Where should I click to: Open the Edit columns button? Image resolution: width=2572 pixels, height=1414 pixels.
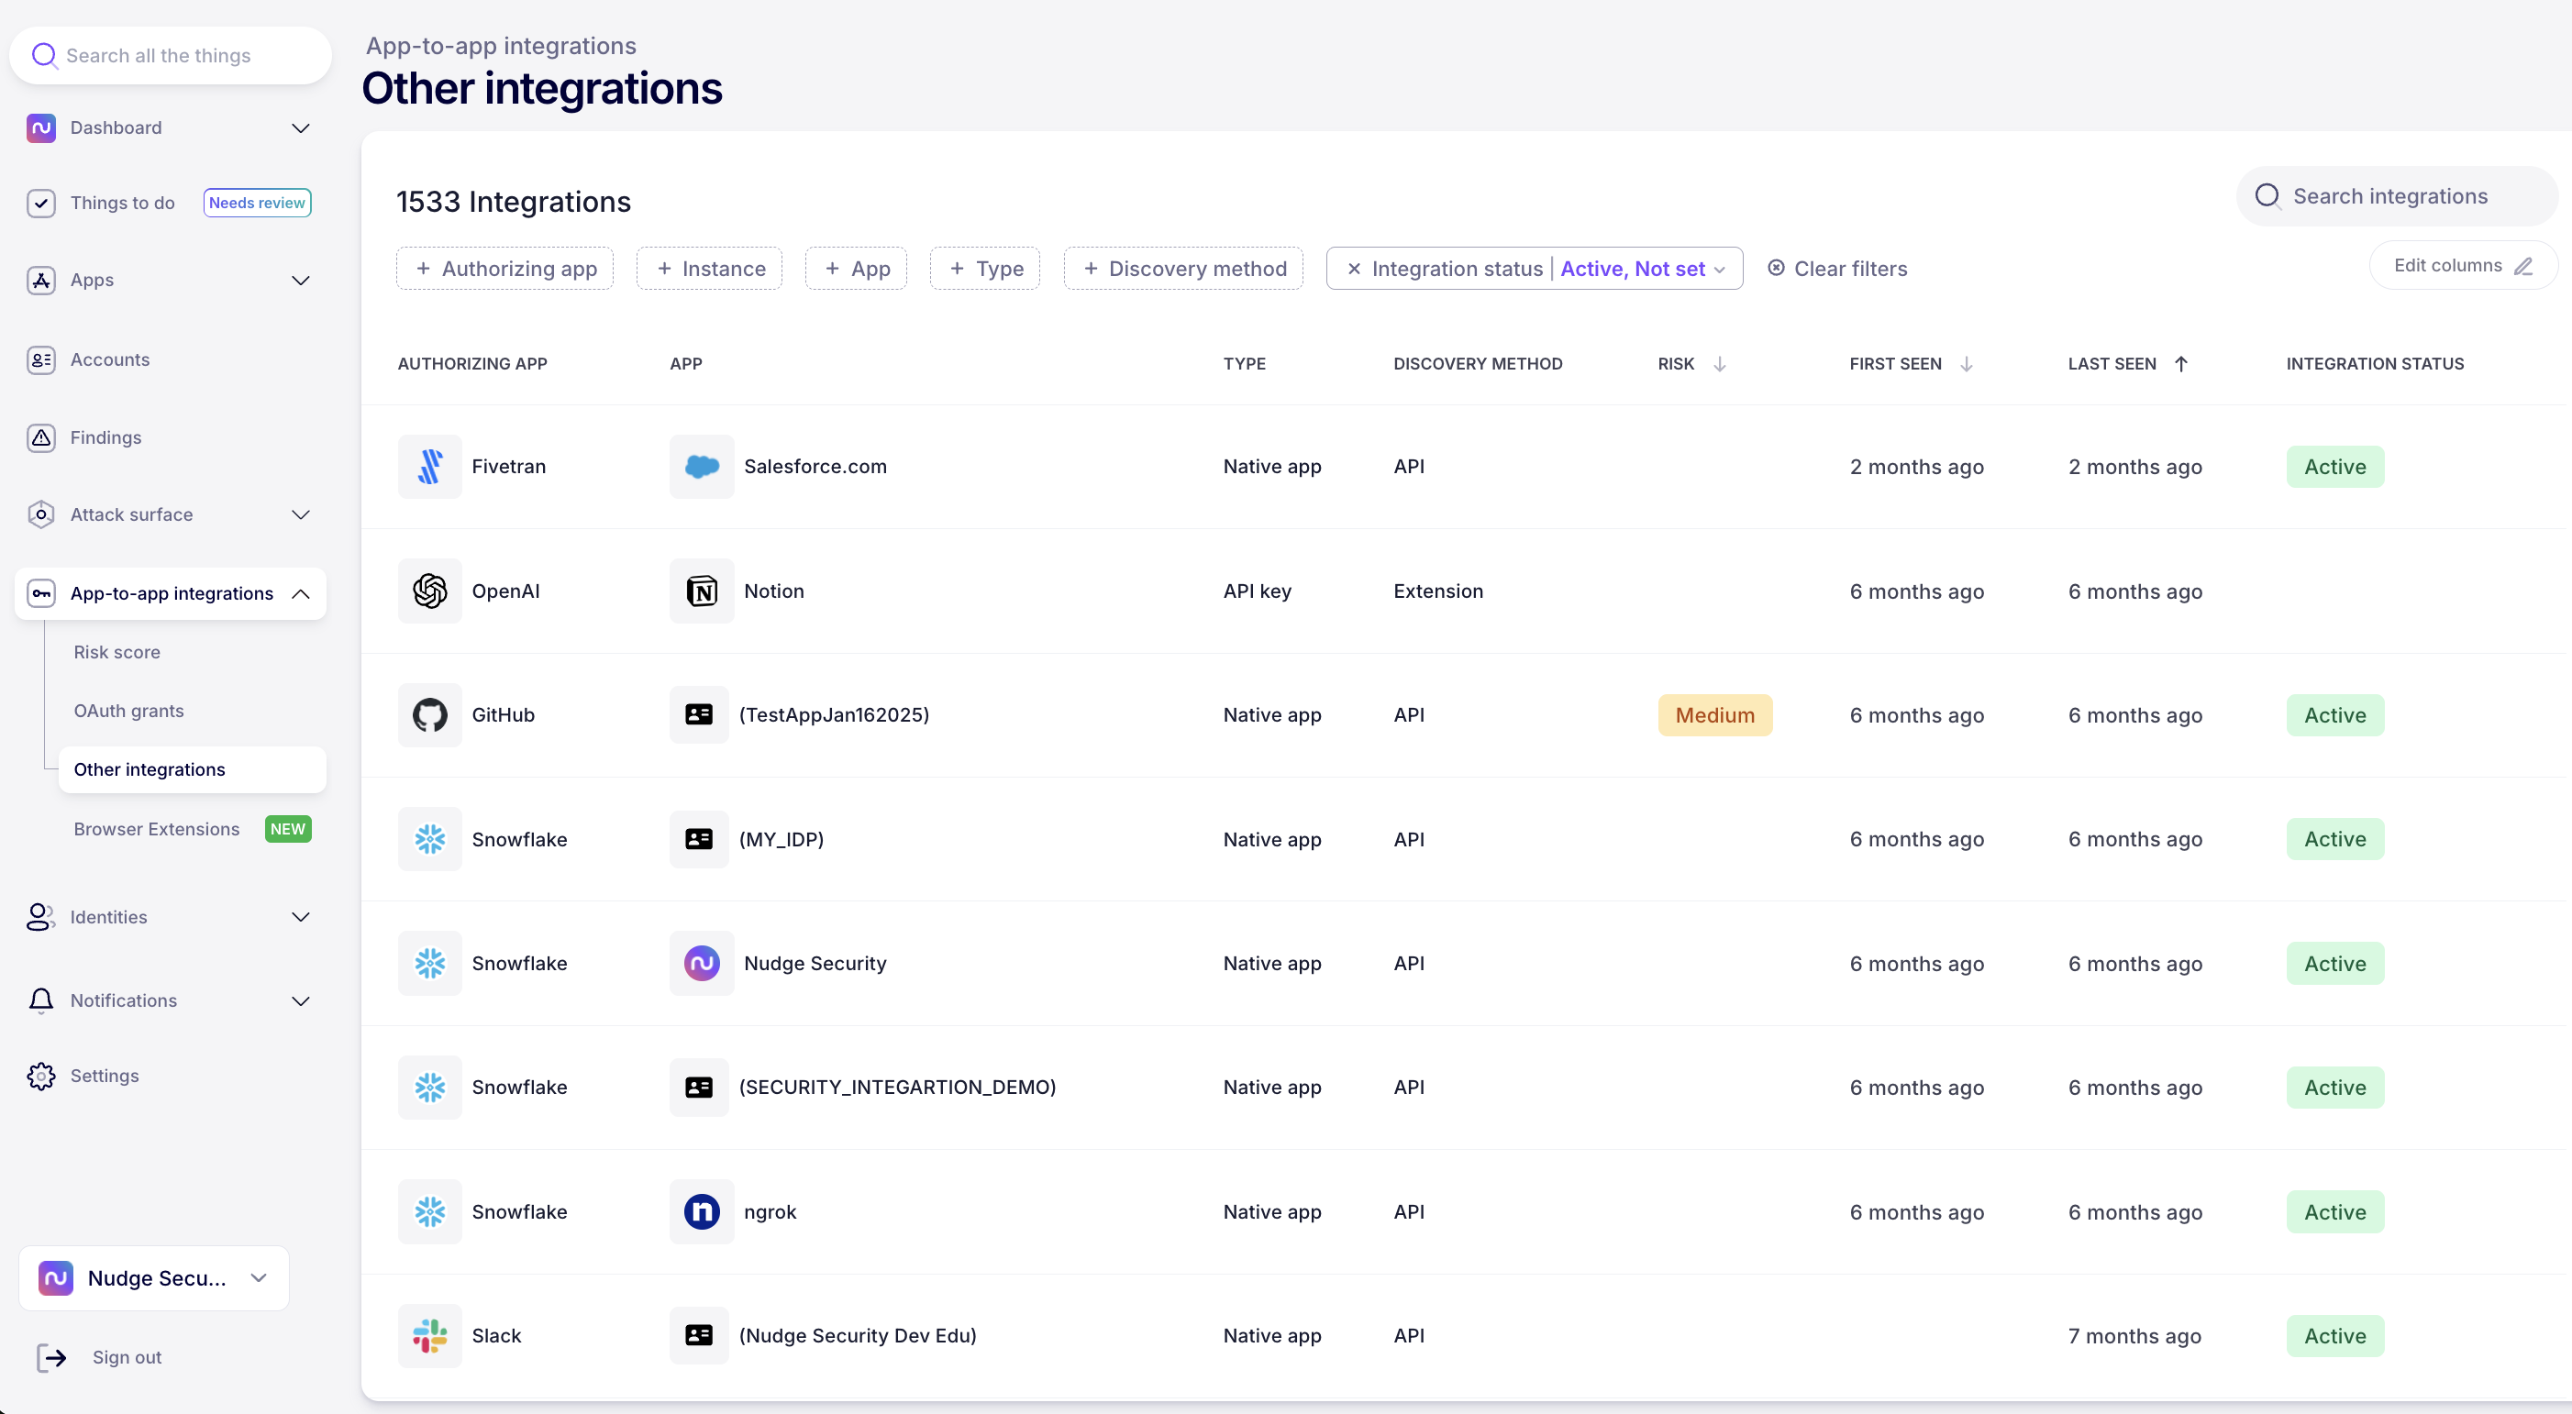point(2461,265)
